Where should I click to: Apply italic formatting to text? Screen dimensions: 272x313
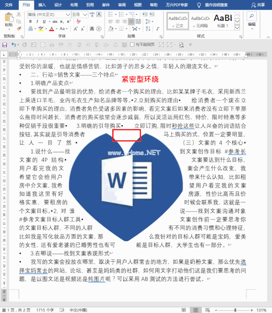(x=37, y=22)
